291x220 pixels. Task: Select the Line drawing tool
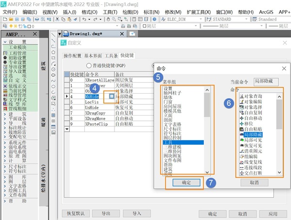pos(53,35)
